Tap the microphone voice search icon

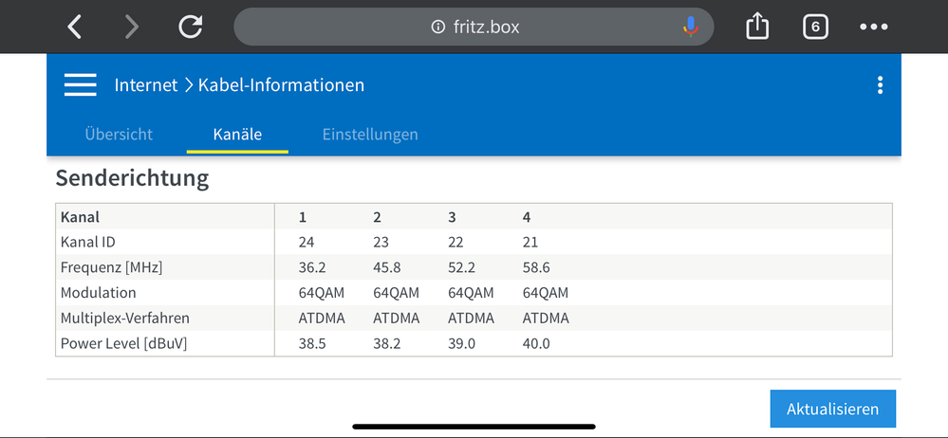(x=691, y=27)
